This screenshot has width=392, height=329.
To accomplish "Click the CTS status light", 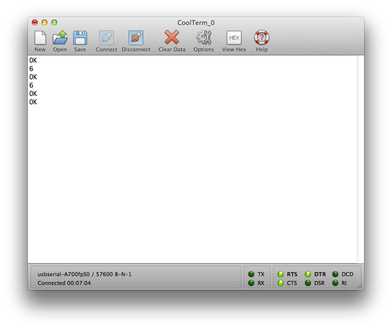I will point(280,283).
